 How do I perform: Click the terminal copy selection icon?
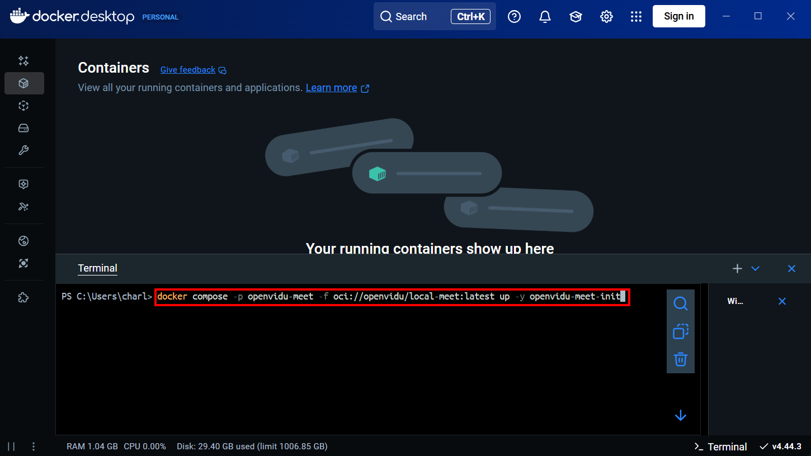click(680, 331)
